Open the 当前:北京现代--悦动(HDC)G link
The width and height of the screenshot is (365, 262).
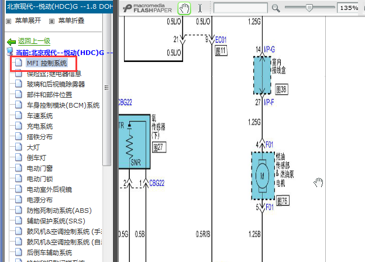click(64, 53)
